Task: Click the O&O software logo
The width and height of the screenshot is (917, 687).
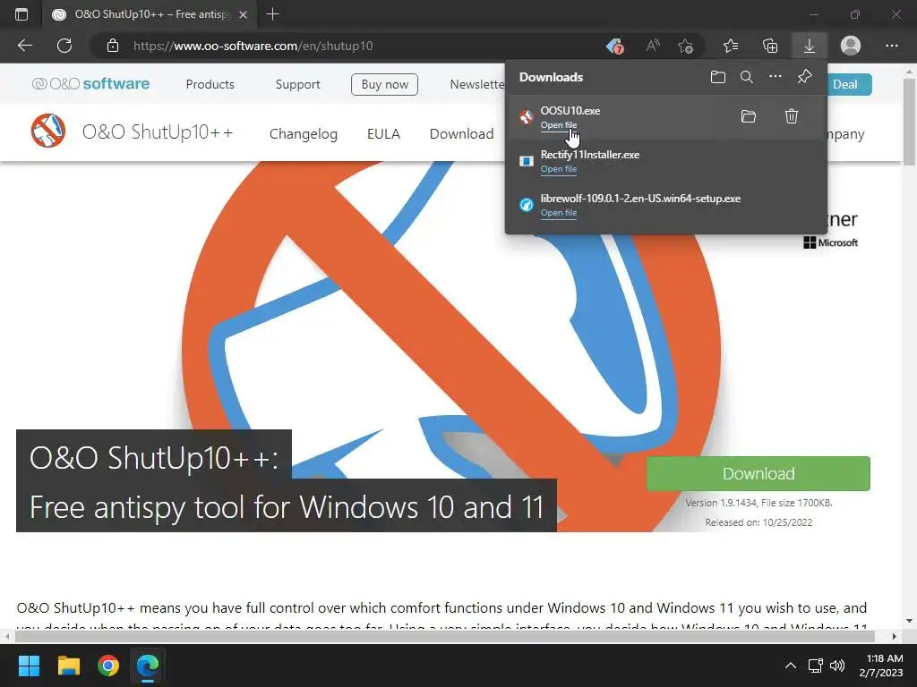Action: (x=90, y=83)
